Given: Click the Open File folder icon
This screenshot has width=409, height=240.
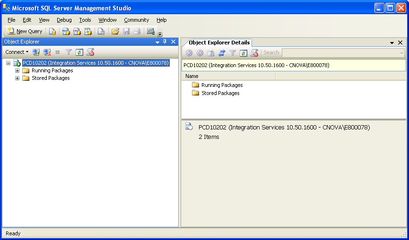Looking at the screenshot, I should (115, 31).
